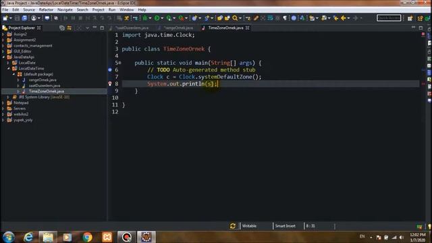Expand the JRE System Library node
The image size is (432, 243).
[8, 97]
